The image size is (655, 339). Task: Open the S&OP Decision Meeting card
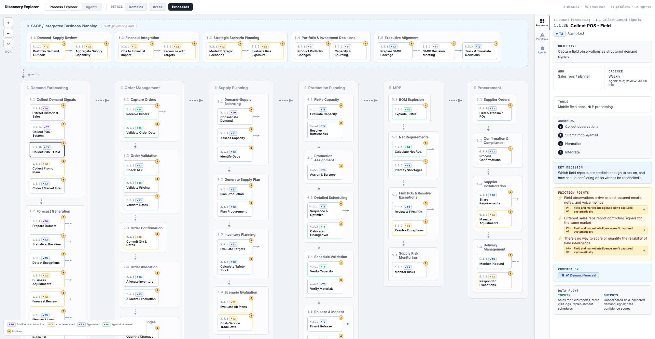point(437,51)
